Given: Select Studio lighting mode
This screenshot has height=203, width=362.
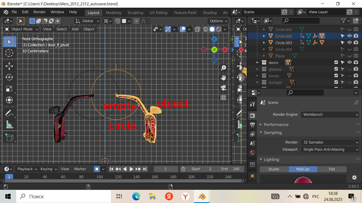Looking at the screenshot, I should (274, 169).
